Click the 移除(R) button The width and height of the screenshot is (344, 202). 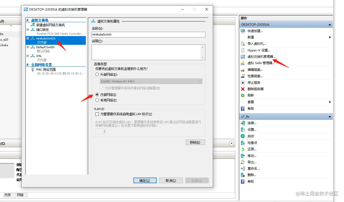[195, 142]
